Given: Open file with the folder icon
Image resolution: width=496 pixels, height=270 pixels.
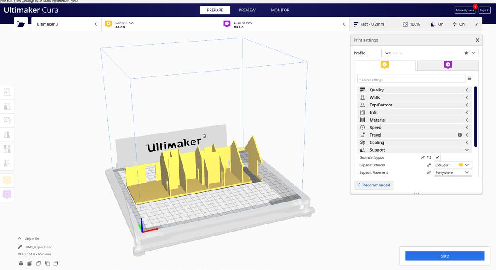Looking at the screenshot, I should (21, 24).
